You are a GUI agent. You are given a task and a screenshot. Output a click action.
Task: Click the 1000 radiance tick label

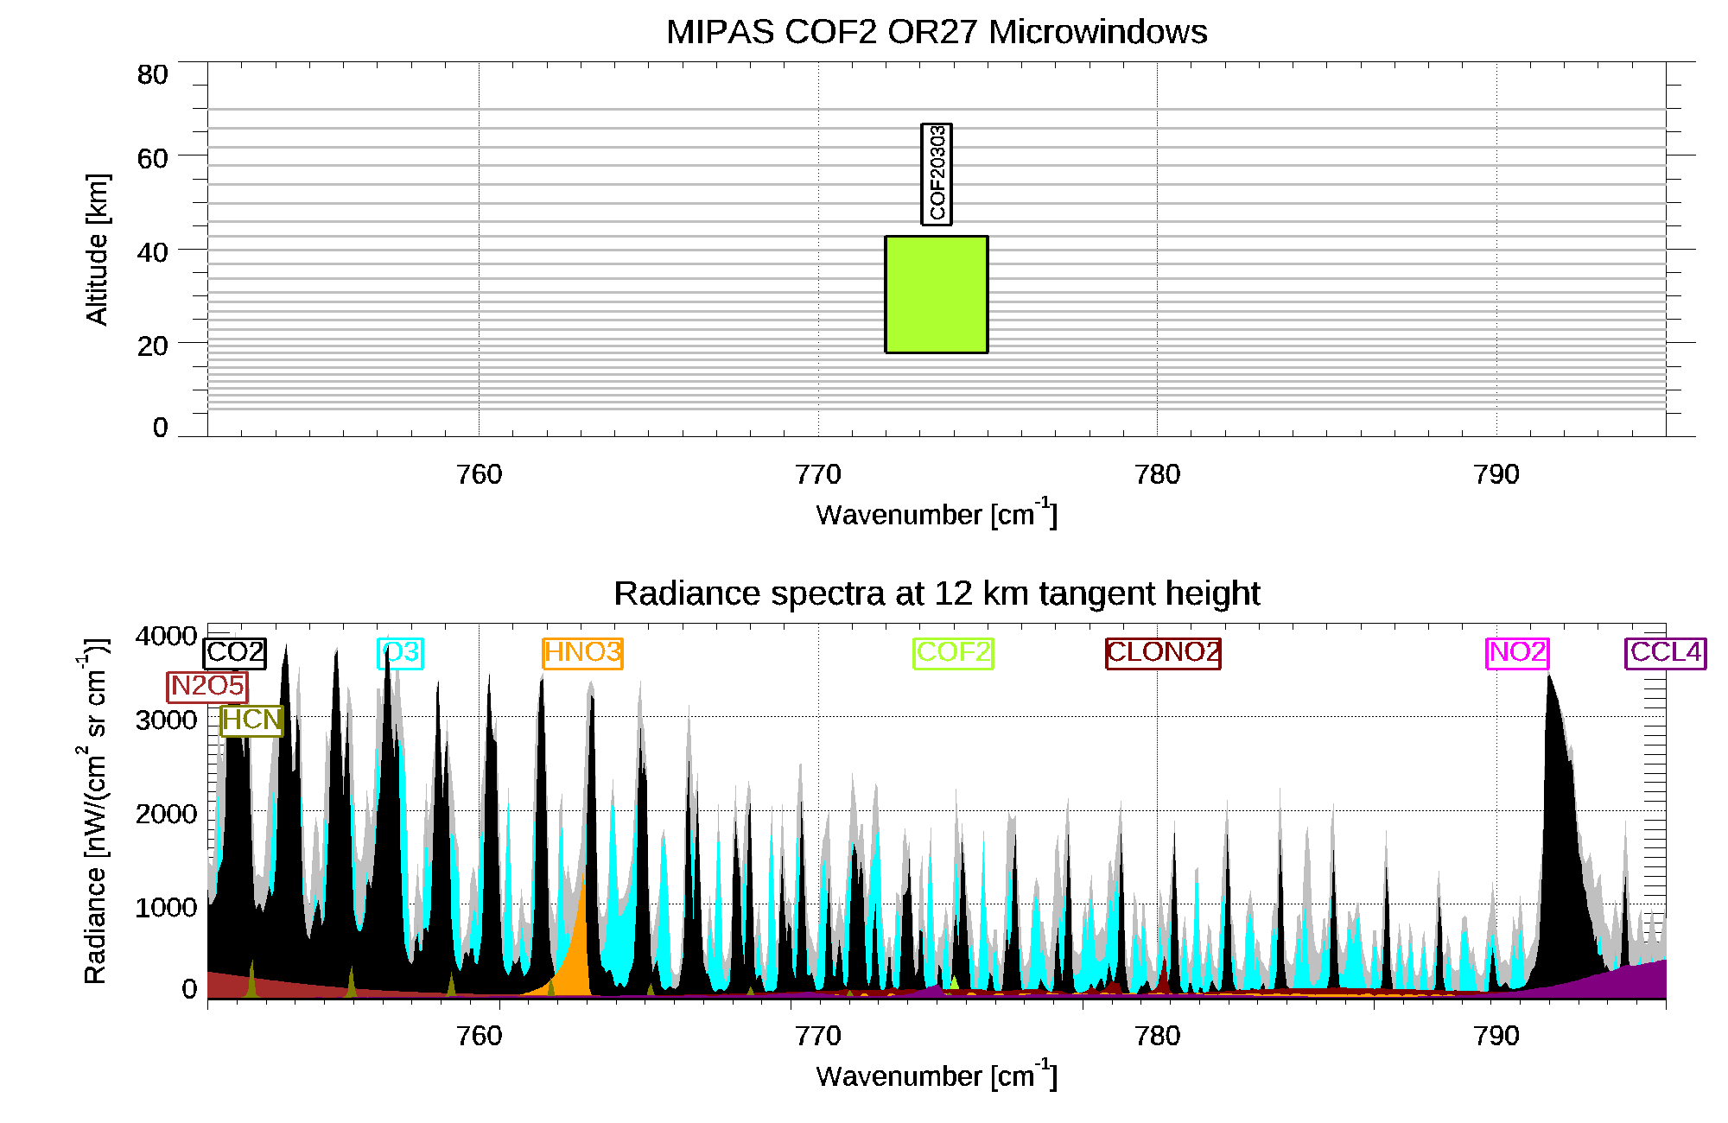(167, 908)
